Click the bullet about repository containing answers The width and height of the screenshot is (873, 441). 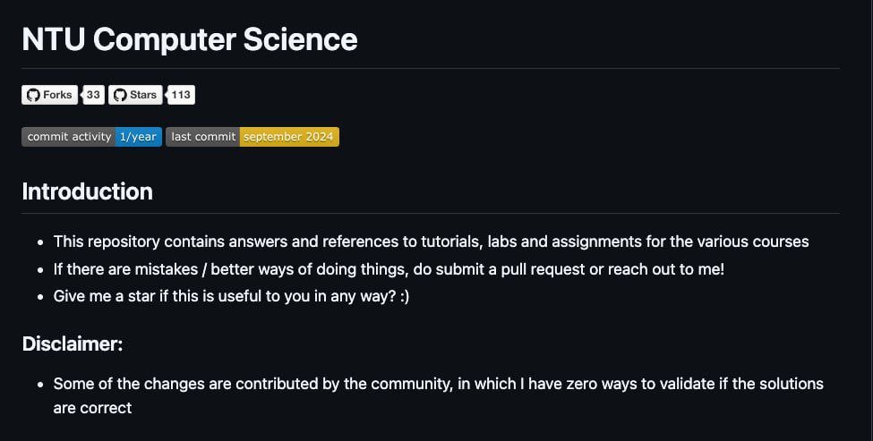(431, 242)
